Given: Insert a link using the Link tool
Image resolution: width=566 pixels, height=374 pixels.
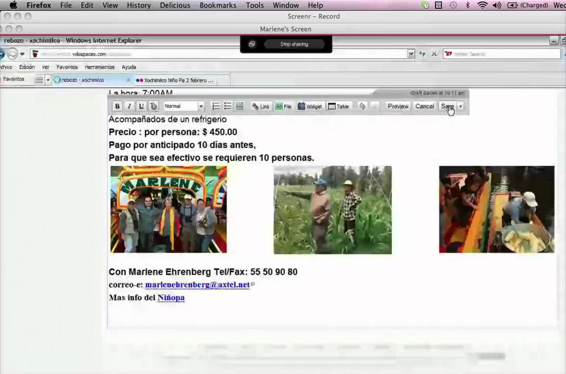Looking at the screenshot, I should click(x=261, y=106).
